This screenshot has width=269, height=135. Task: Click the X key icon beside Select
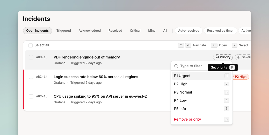(x=235, y=45)
